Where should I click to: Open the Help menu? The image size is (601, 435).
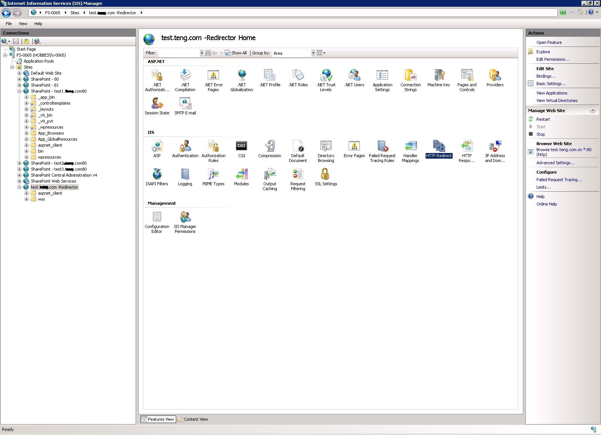[38, 24]
